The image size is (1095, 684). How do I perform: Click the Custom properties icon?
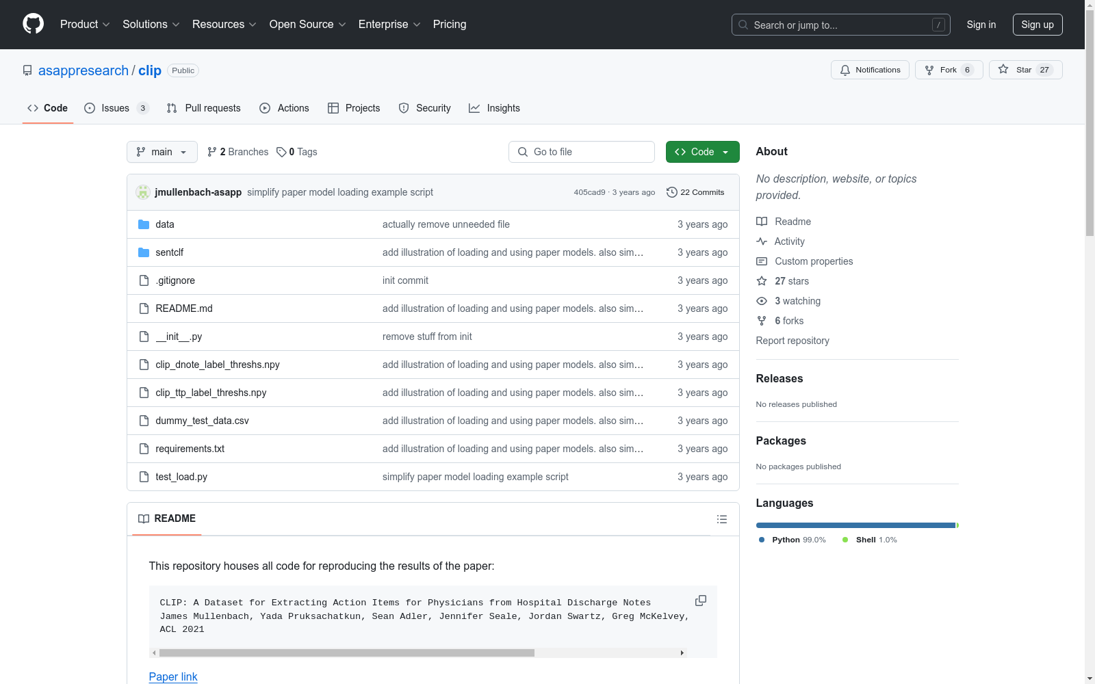click(x=762, y=261)
